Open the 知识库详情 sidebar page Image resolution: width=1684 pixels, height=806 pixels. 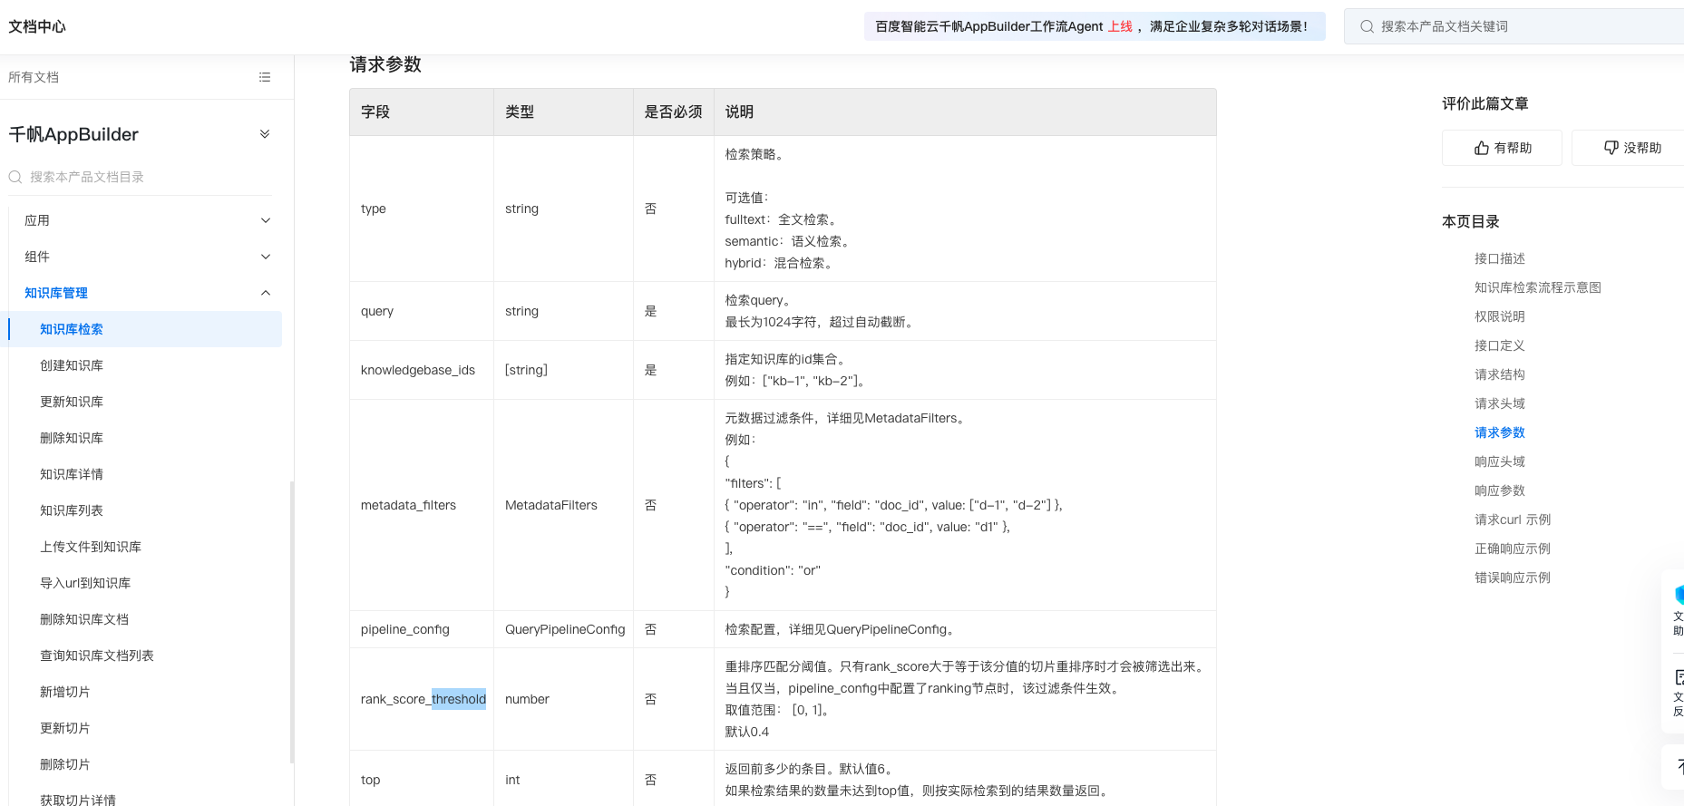click(x=72, y=474)
